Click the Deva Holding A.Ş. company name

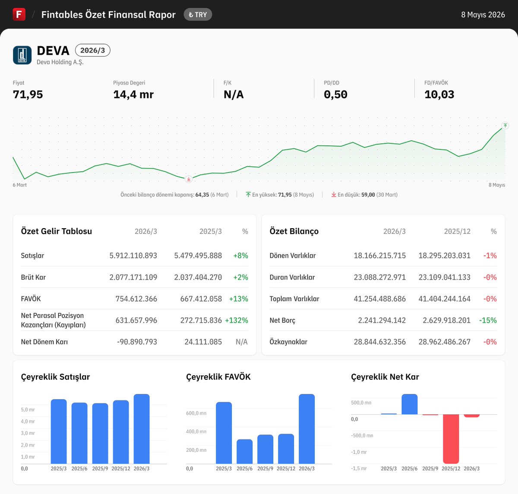click(60, 62)
